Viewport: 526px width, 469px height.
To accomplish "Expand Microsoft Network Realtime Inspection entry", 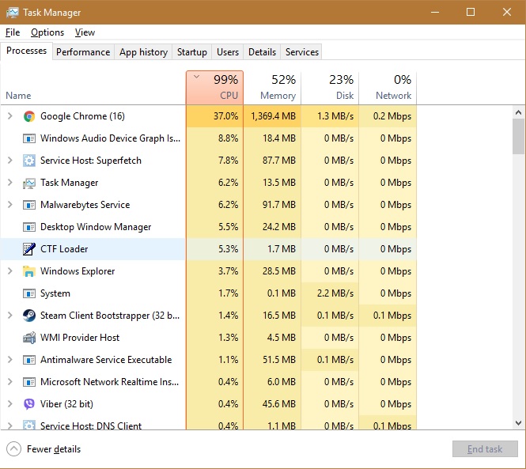I will tap(10, 382).
